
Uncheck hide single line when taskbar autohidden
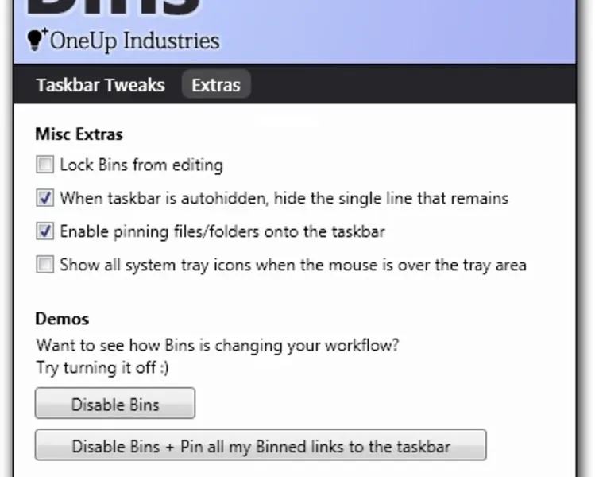pos(45,198)
